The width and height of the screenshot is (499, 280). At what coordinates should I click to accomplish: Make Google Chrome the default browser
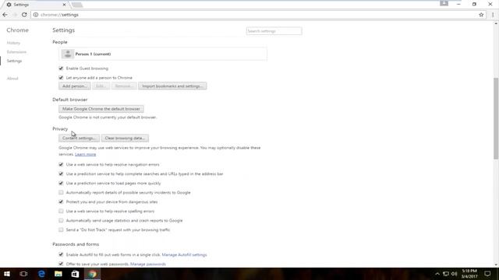point(101,109)
